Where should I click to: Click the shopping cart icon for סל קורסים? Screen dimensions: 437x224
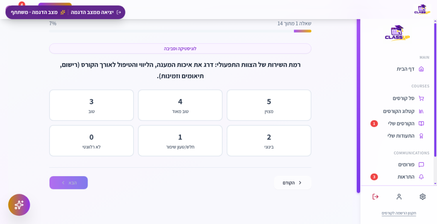421,99
